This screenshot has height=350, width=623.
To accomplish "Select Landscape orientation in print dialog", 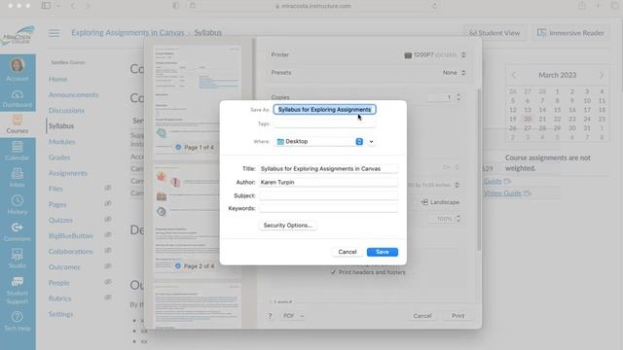I will pyautogui.click(x=440, y=202).
